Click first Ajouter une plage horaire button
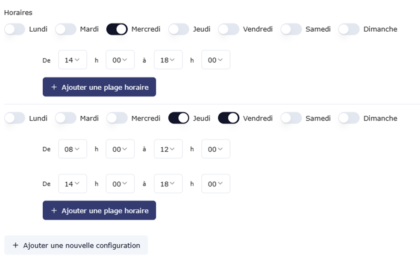 (100, 87)
